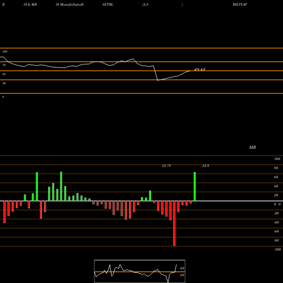This screenshot has width=283, height=283.
Task: Click the tallest red MR bar reaching -100
Action: (x=174, y=223)
